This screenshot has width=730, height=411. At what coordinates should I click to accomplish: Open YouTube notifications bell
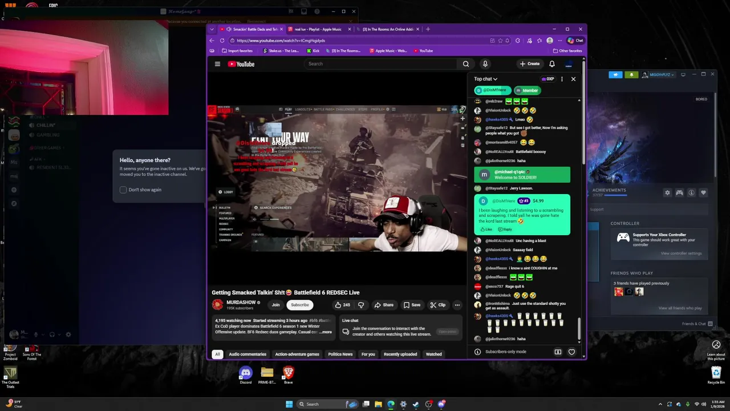(x=552, y=64)
